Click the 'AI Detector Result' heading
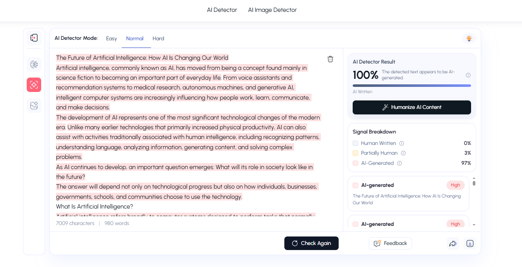The height and width of the screenshot is (267, 522). 374,62
